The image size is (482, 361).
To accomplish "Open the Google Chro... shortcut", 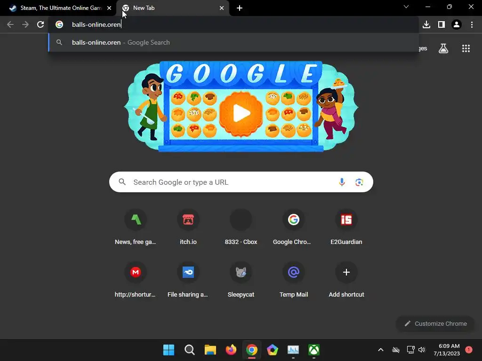I will point(294,228).
